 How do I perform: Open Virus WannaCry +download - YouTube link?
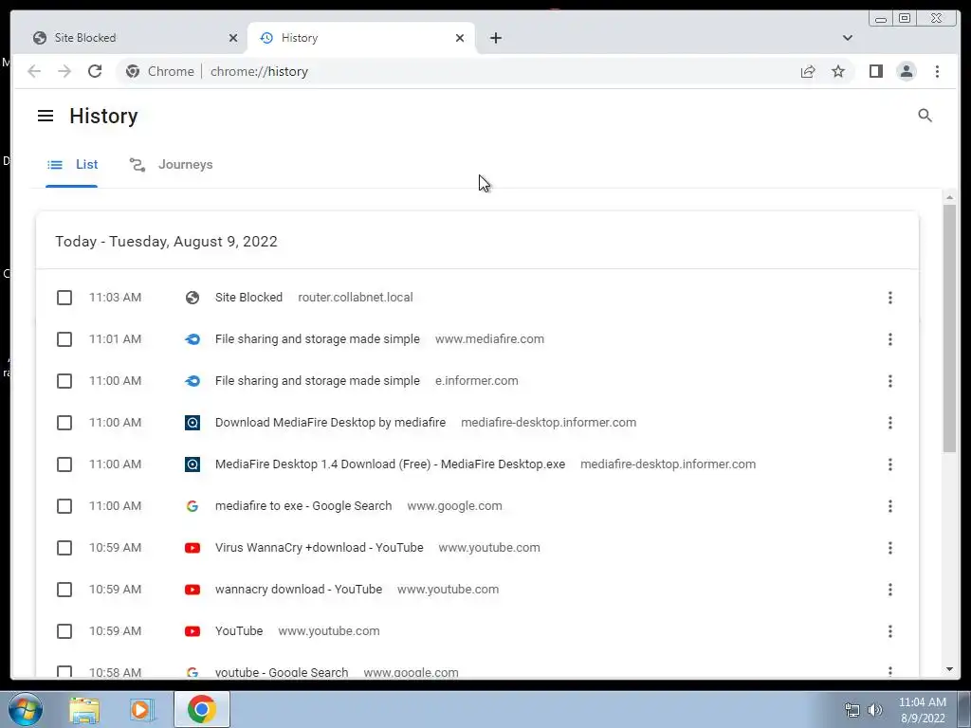tap(319, 547)
